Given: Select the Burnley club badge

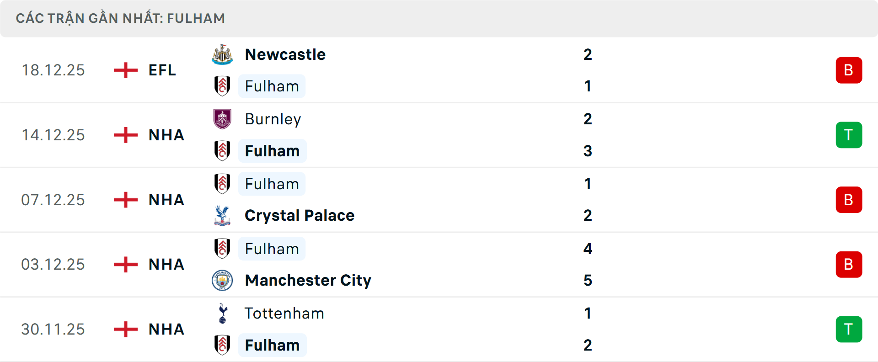Looking at the screenshot, I should pyautogui.click(x=222, y=119).
